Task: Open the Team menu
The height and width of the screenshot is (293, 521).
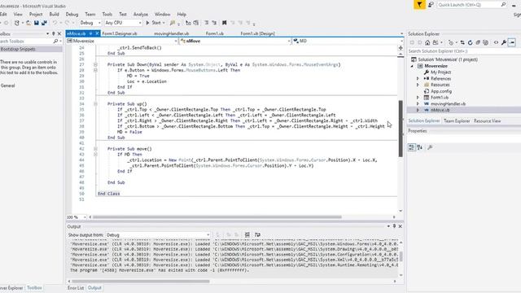Action: point(90,15)
